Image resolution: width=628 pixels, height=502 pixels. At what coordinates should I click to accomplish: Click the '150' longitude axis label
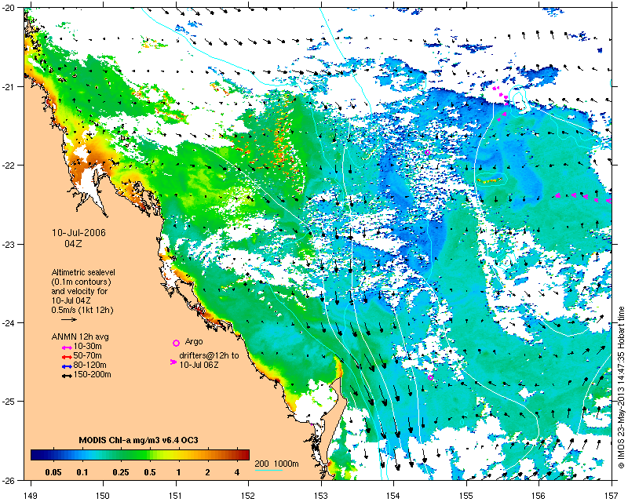pyautogui.click(x=103, y=496)
